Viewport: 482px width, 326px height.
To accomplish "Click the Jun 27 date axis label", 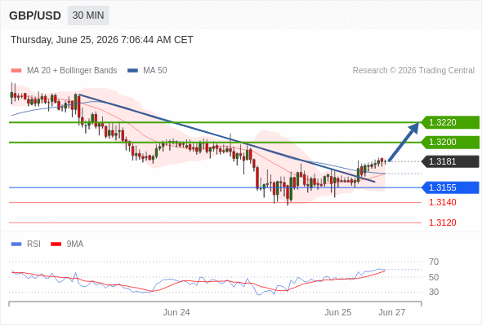I will tap(392, 312).
